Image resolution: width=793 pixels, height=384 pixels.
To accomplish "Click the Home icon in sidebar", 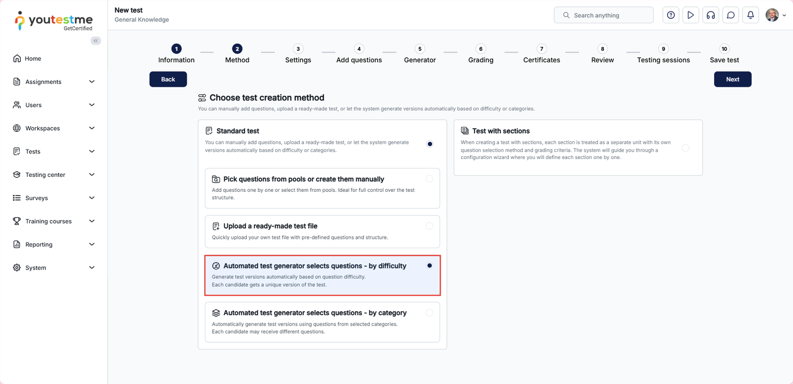I will [17, 58].
